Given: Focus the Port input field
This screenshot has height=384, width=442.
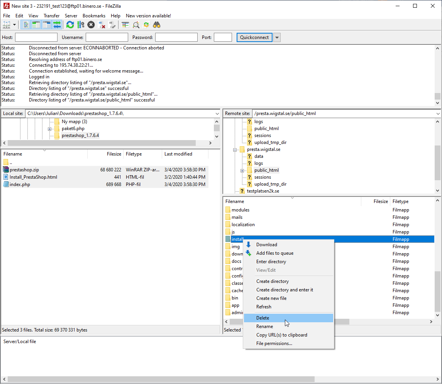Looking at the screenshot, I should tap(223, 37).
